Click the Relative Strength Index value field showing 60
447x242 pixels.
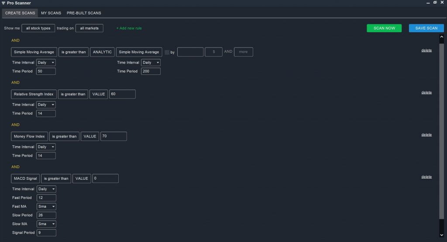122,94
